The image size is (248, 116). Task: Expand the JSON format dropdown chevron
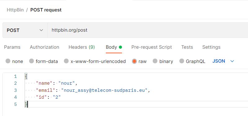pos(232,61)
